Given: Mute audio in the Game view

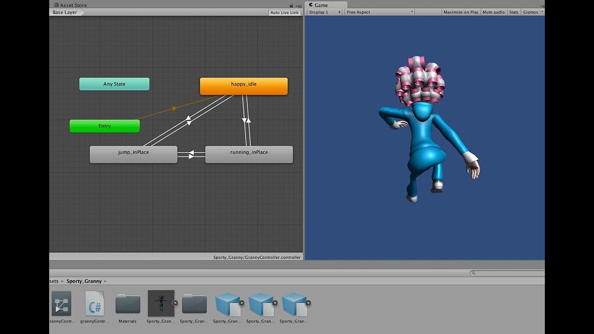Looking at the screenshot, I should [492, 11].
